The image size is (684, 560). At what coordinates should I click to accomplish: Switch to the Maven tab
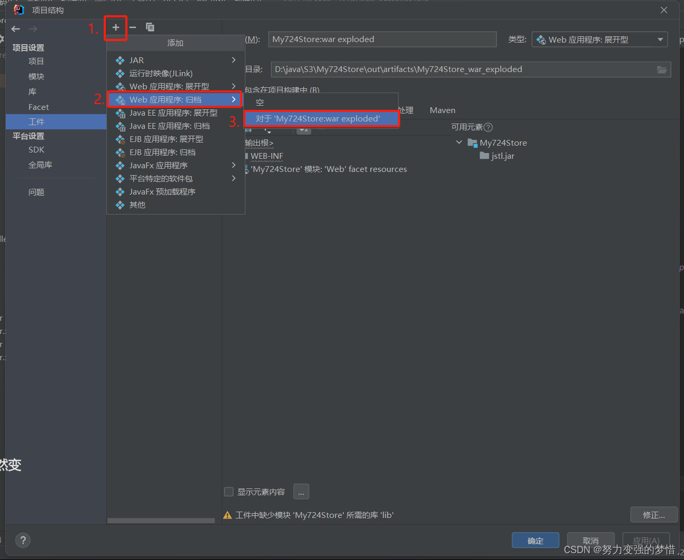tap(442, 110)
